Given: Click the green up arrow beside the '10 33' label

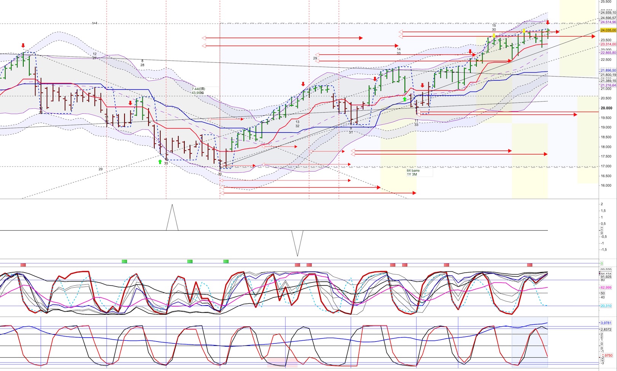Looking at the screenshot, I should [x=160, y=162].
